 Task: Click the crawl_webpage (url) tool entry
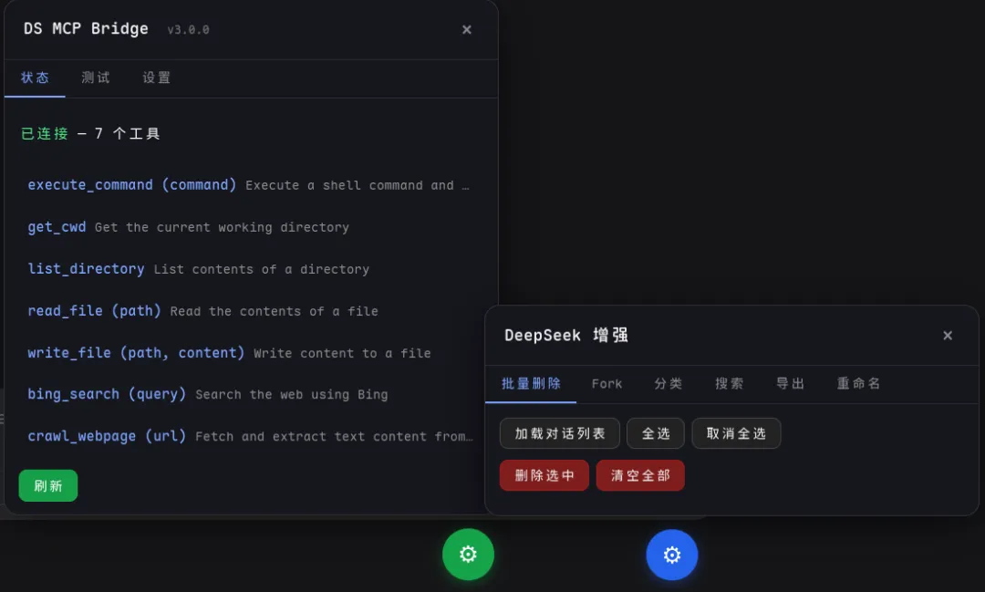coord(249,436)
